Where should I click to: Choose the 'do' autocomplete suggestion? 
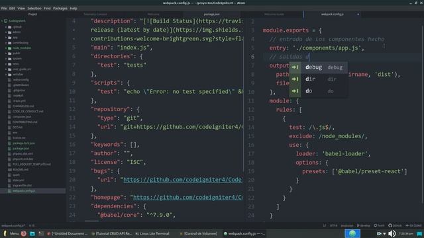point(318,91)
